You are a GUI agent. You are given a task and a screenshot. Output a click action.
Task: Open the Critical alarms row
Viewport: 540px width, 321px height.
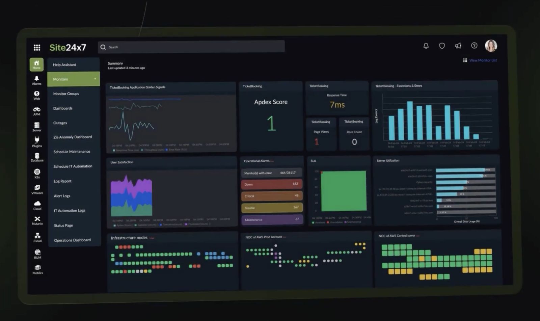tap(272, 196)
